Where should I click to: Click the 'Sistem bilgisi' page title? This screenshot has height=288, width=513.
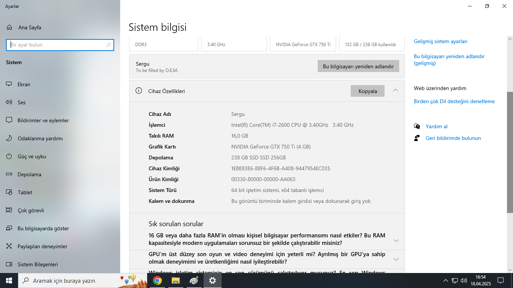pos(158,27)
